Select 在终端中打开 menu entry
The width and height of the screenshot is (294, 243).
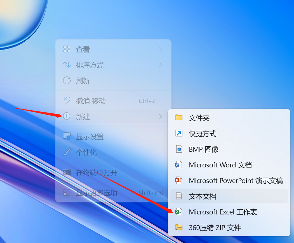coord(97,172)
